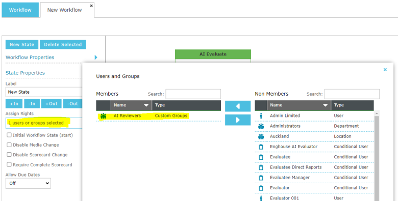Select the AI Evaluate workflow state
The height and width of the screenshot is (201, 398).
[213, 54]
